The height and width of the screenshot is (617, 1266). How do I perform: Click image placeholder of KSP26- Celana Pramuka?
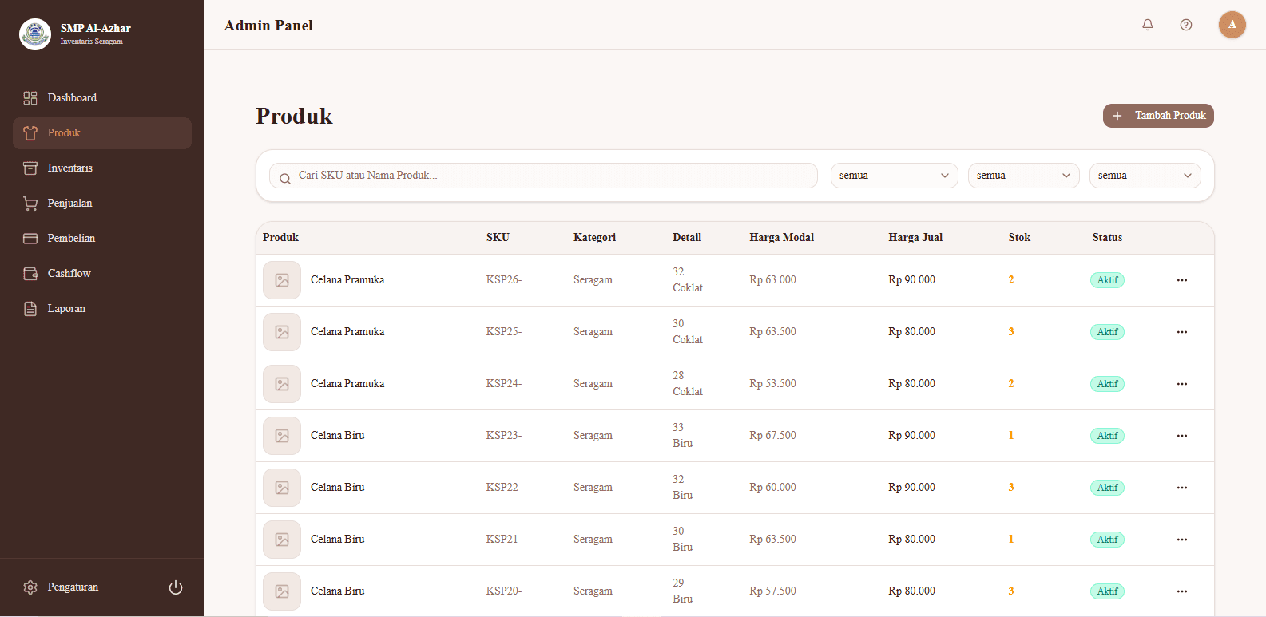[282, 280]
